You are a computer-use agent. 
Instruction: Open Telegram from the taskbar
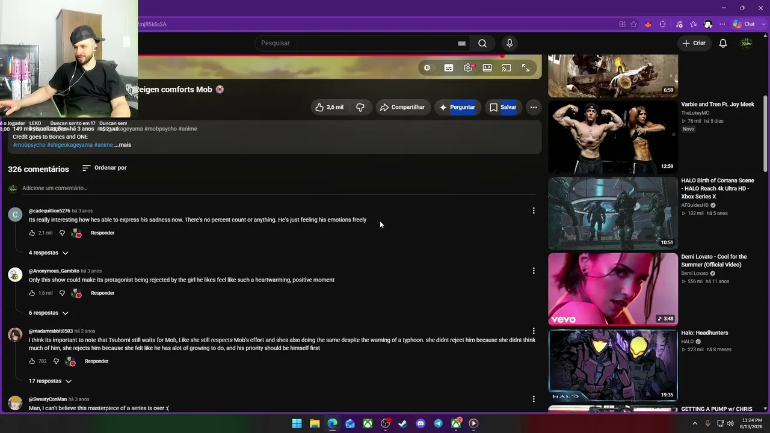[438, 423]
